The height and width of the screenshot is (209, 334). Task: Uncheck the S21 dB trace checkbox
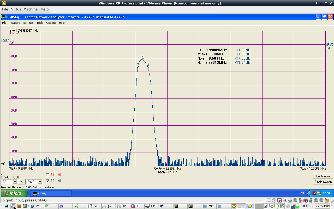point(47,181)
